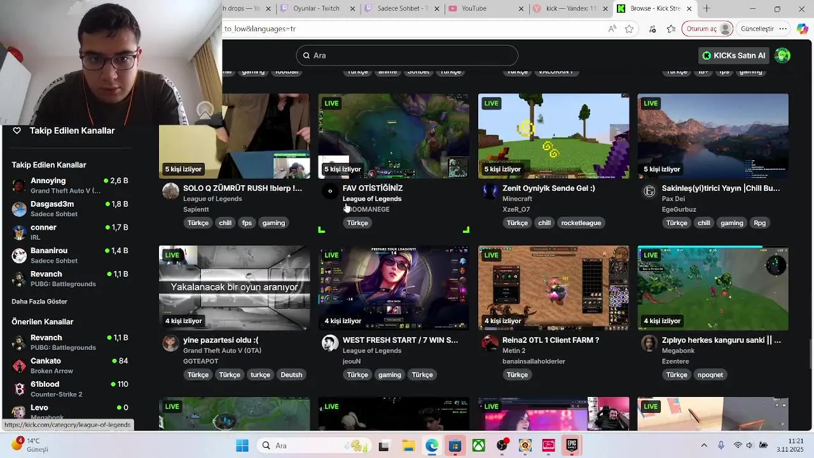Viewport: 814px width, 458px height.
Task: Focus the Kick Ara search field
Action: pos(407,55)
